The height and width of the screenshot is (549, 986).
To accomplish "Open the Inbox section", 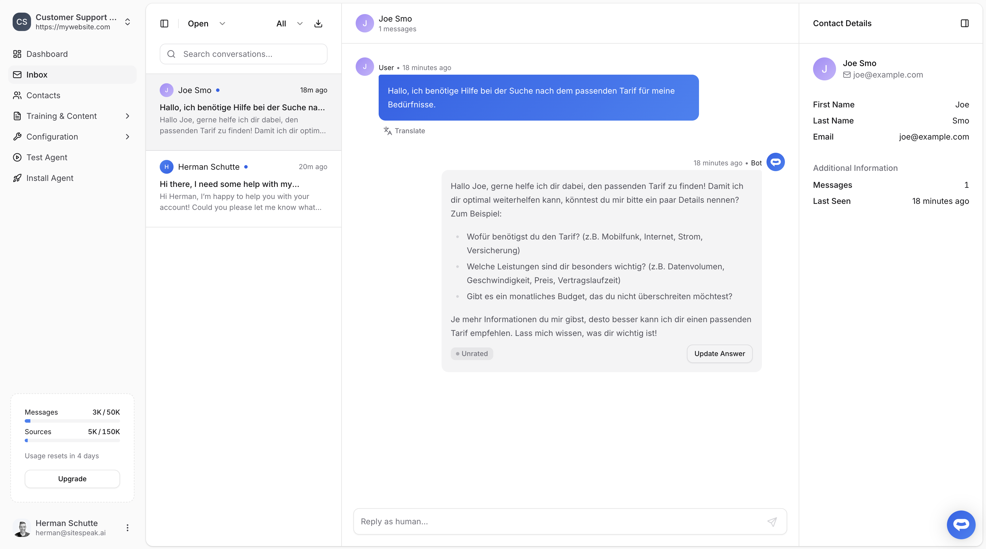I will (x=36, y=75).
